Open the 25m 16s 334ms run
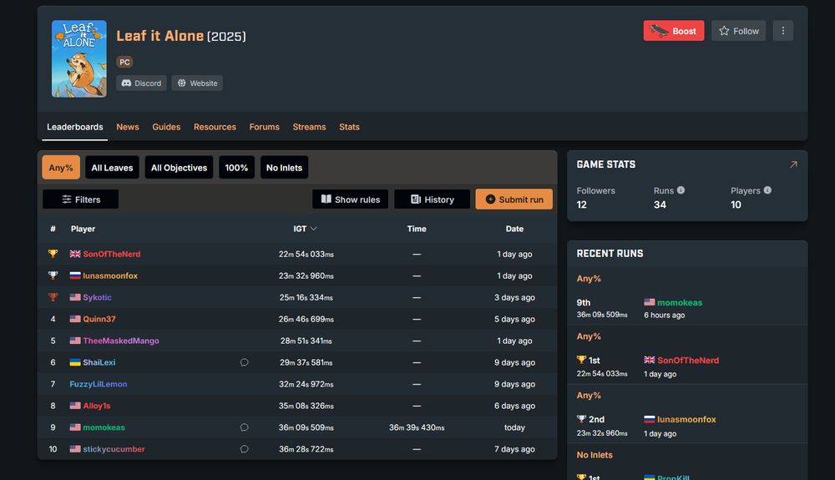The image size is (835, 480). (x=306, y=297)
